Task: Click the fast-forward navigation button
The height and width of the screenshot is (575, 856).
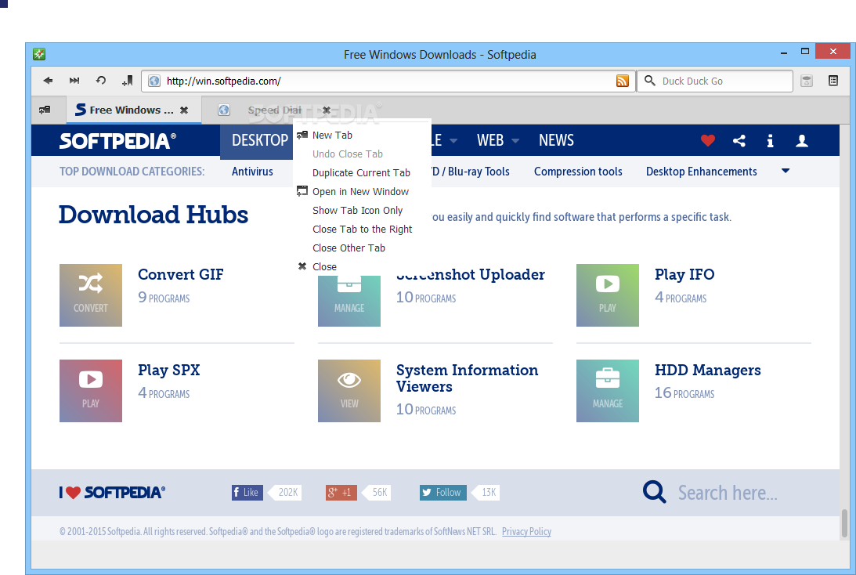Action: click(x=74, y=81)
